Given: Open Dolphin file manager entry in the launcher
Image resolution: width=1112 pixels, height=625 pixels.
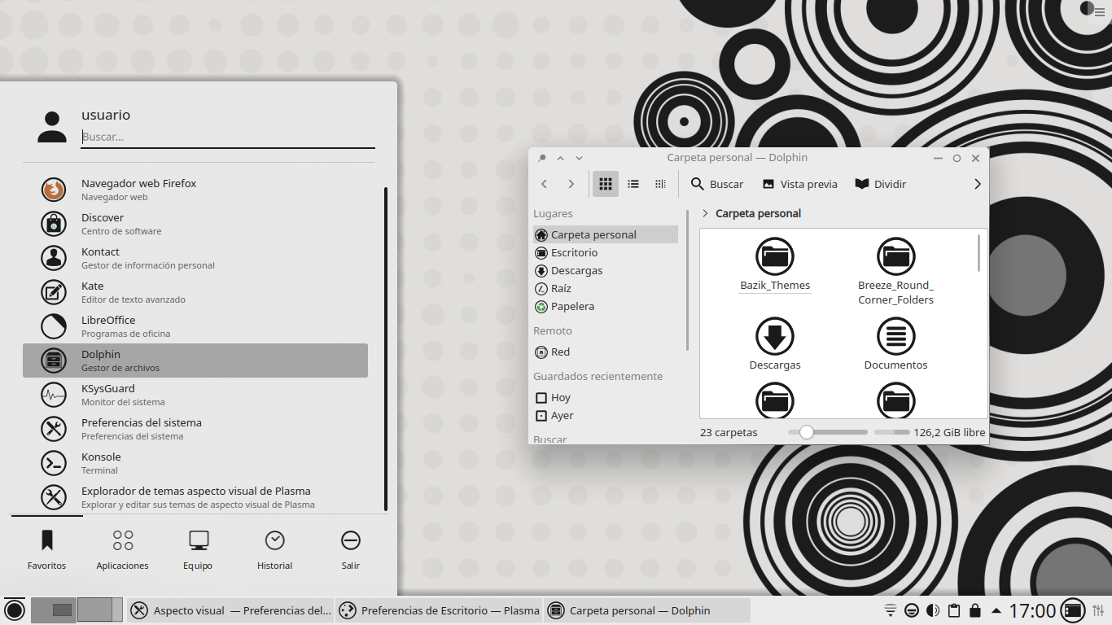Looking at the screenshot, I should tap(195, 361).
